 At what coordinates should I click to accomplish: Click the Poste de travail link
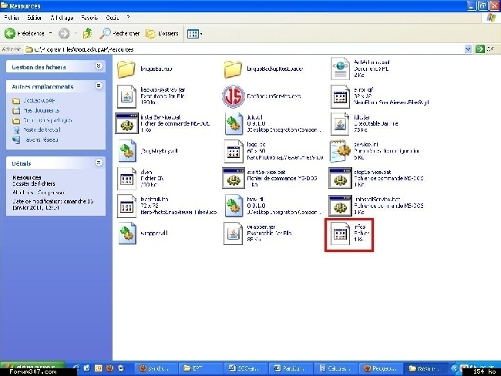pyautogui.click(x=35, y=130)
